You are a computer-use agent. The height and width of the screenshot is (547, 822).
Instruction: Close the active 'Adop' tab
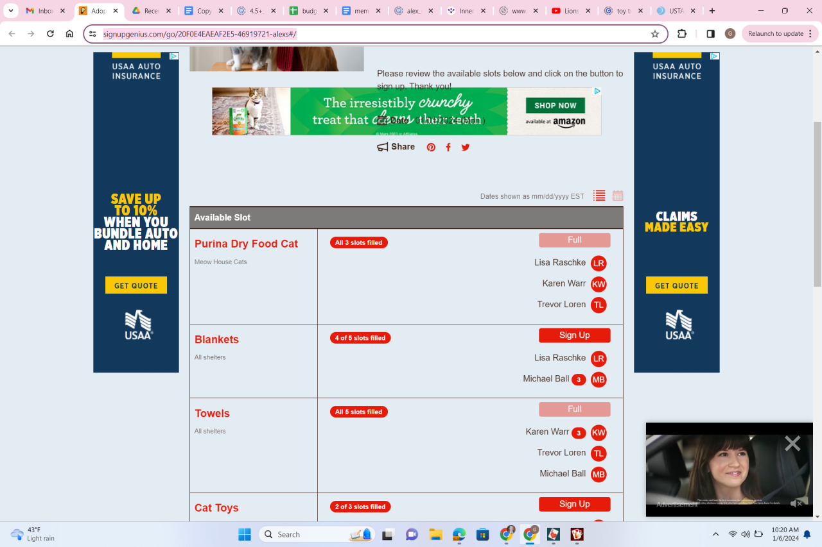point(116,11)
